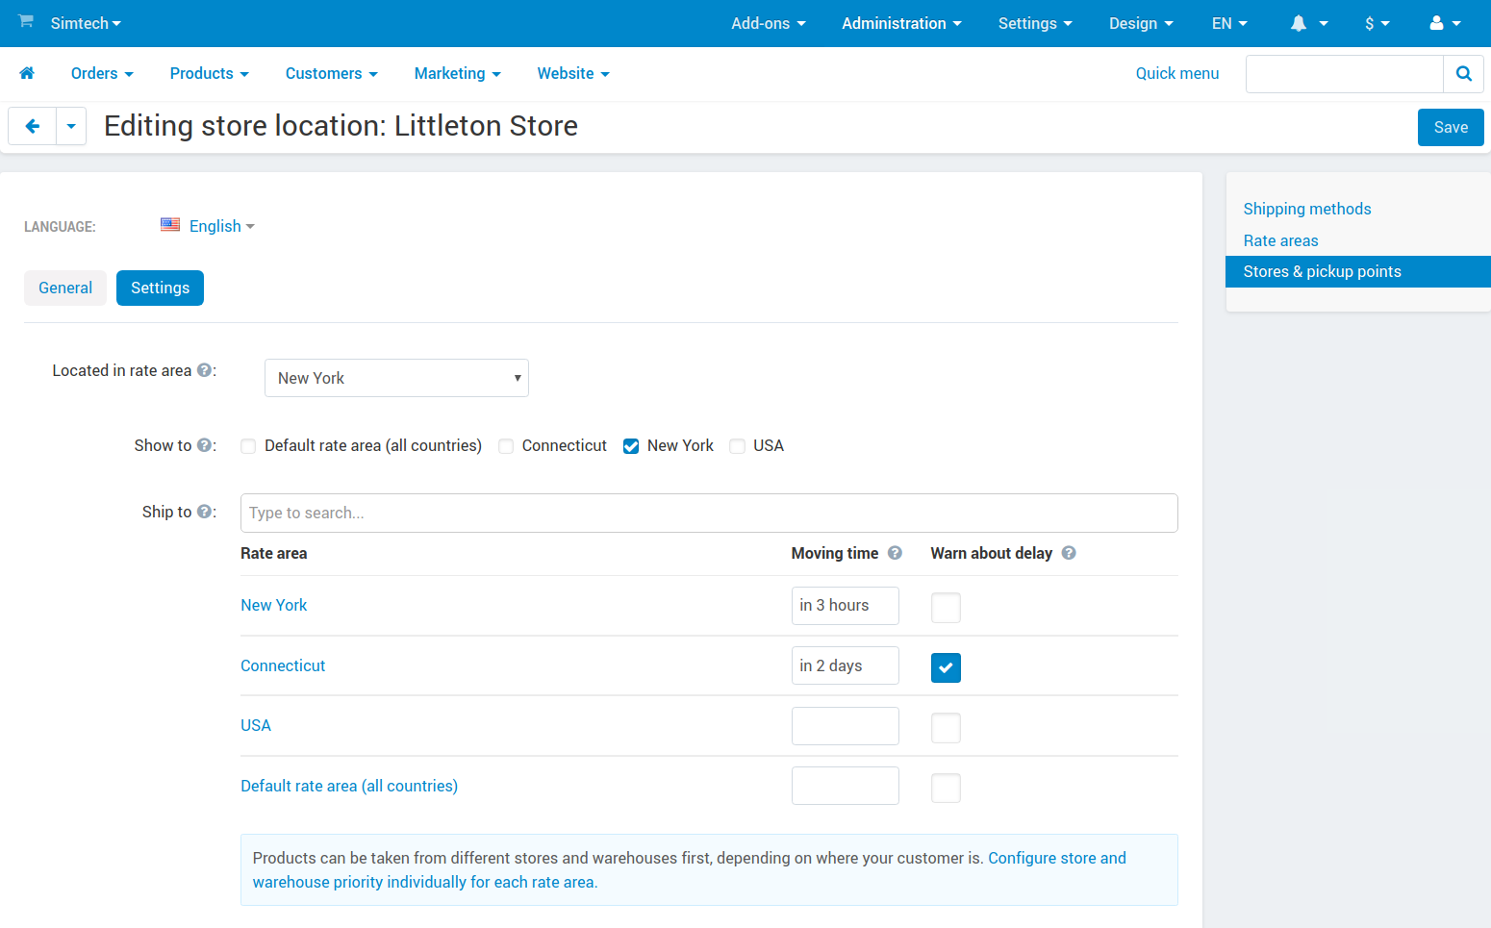Click help icon next to Located in rate area

pyautogui.click(x=204, y=370)
